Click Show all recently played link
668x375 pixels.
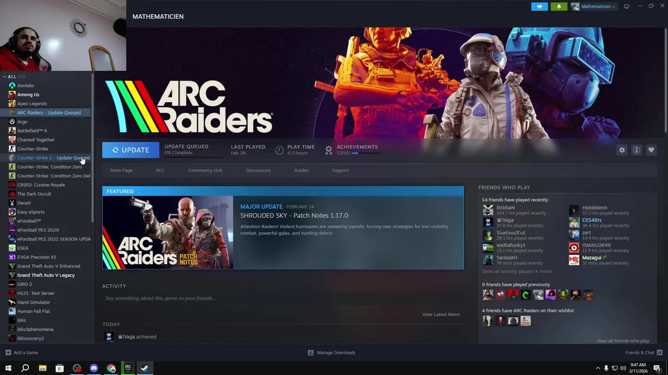point(517,271)
